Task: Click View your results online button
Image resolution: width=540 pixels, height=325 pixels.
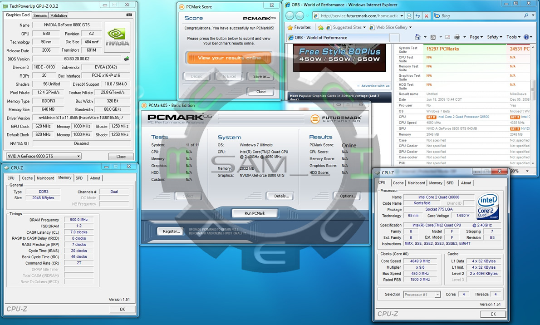Action: pyautogui.click(x=229, y=58)
